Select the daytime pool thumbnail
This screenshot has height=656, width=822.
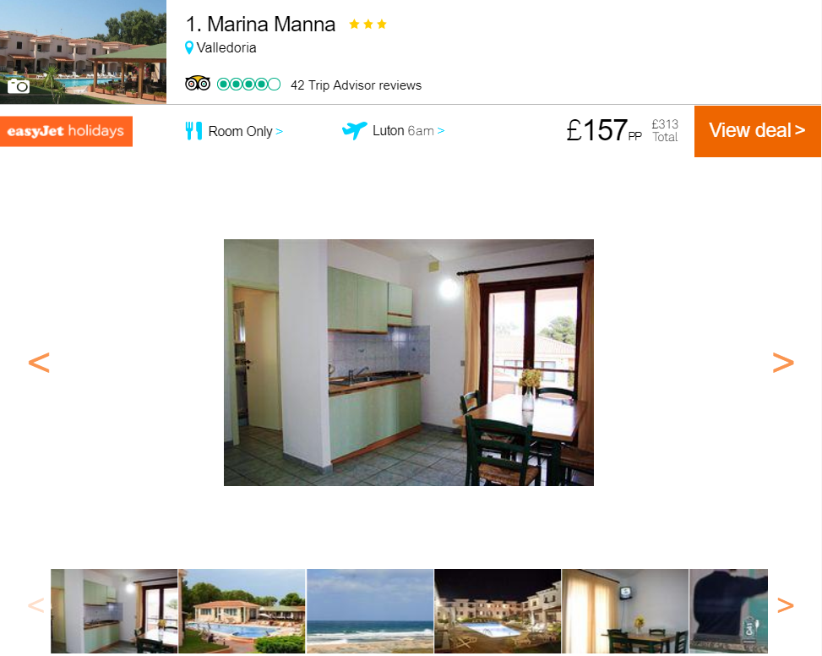(242, 611)
